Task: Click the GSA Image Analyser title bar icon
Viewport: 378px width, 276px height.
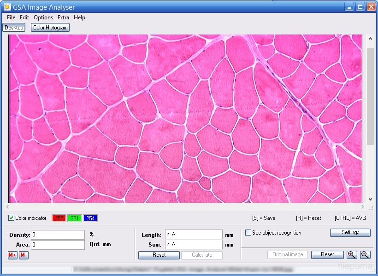Action: pos(7,7)
